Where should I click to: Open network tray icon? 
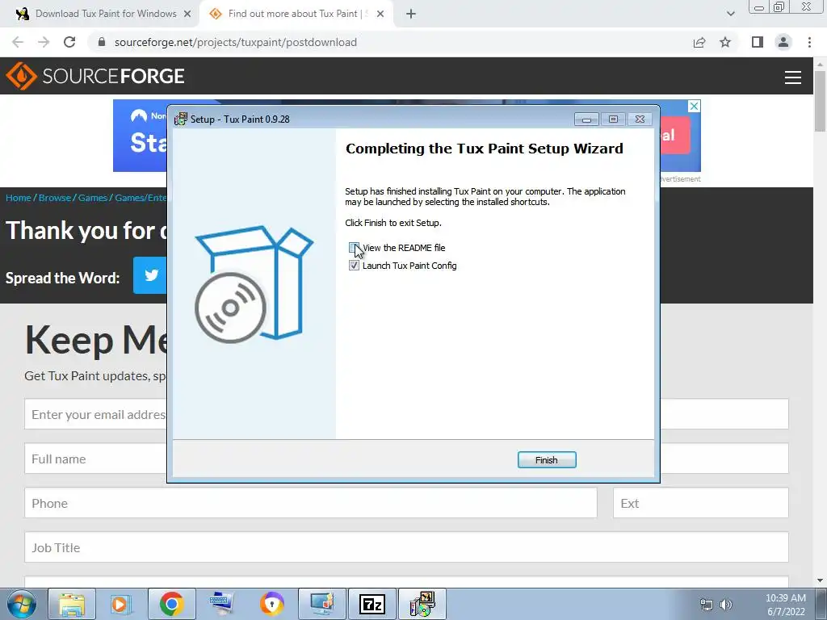coord(706,605)
